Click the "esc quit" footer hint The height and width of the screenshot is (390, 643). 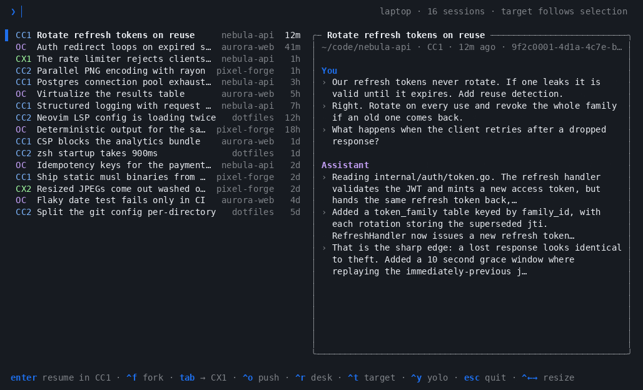pos(485,377)
